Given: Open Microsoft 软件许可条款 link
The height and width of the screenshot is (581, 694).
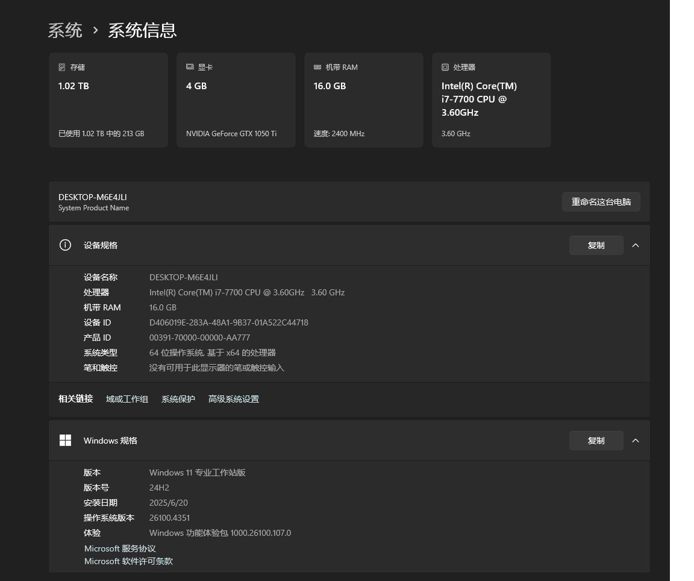Looking at the screenshot, I should tap(128, 561).
